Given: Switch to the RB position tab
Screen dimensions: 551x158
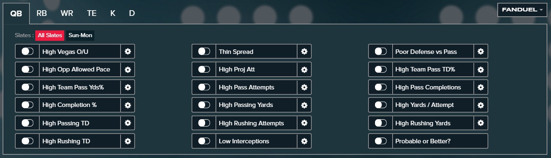Looking at the screenshot, I should point(41,13).
